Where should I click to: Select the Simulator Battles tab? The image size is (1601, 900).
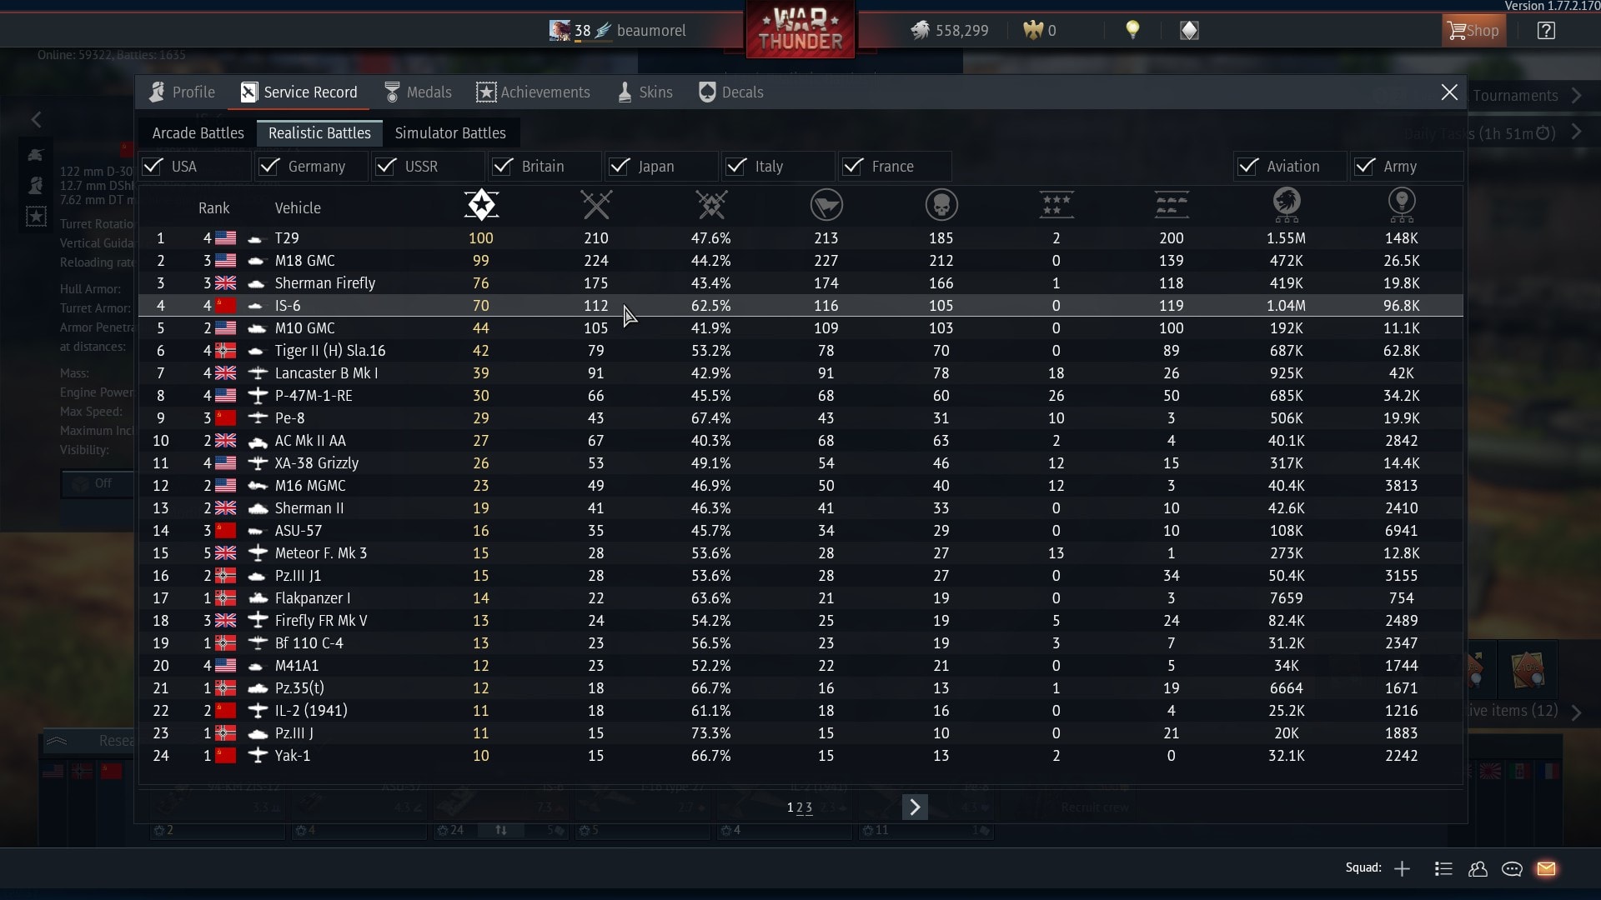point(450,133)
